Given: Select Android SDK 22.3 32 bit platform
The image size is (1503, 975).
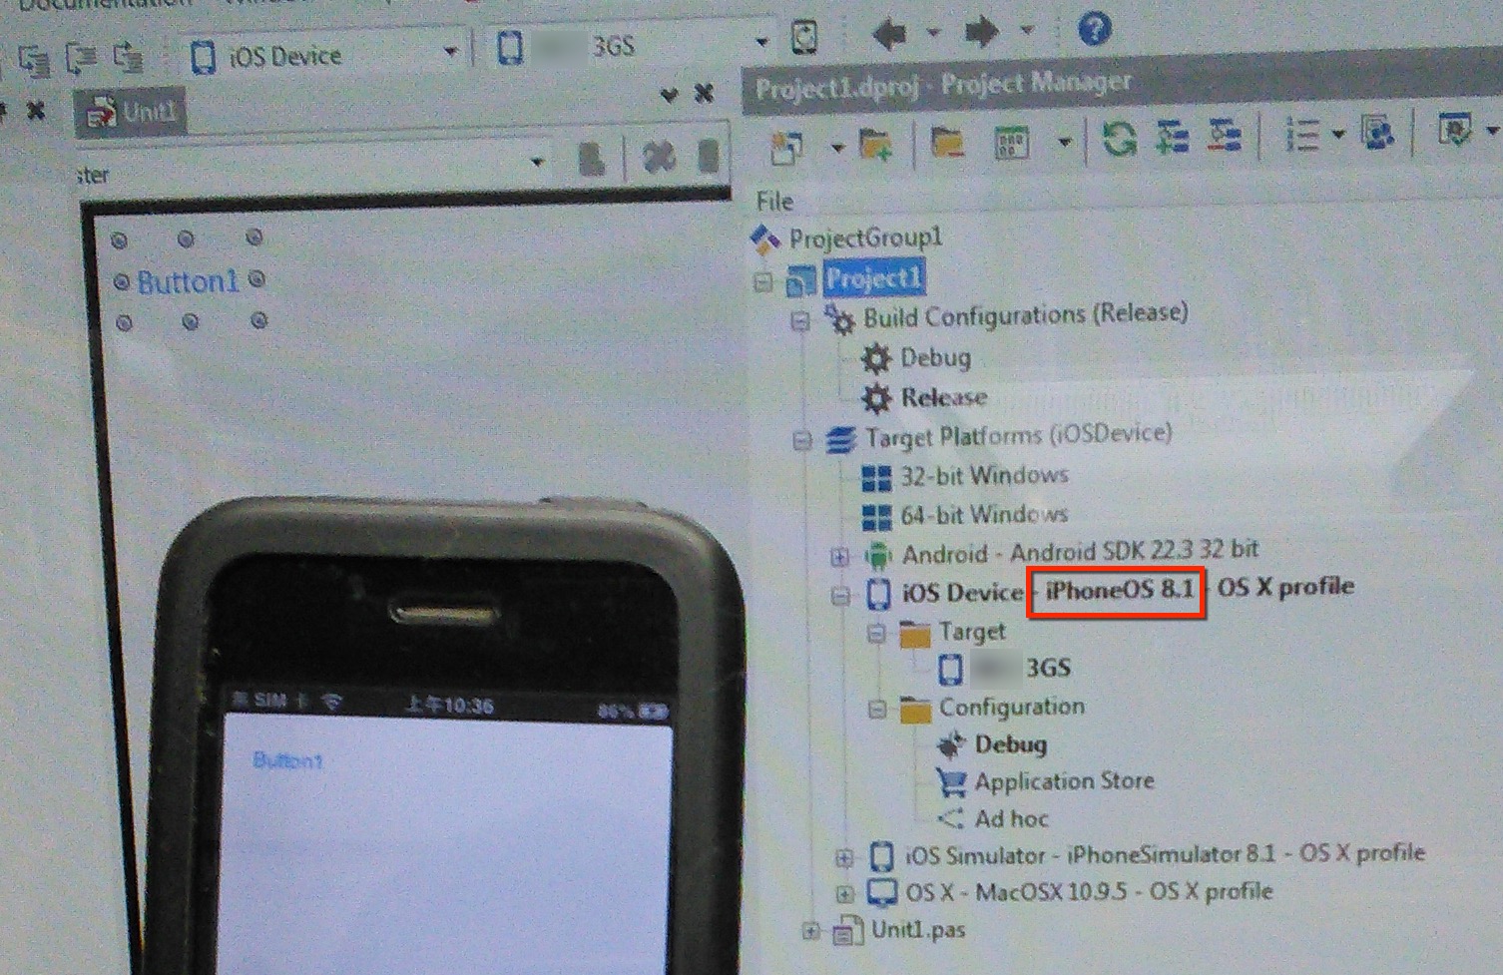Looking at the screenshot, I should pyautogui.click(x=1080, y=551).
